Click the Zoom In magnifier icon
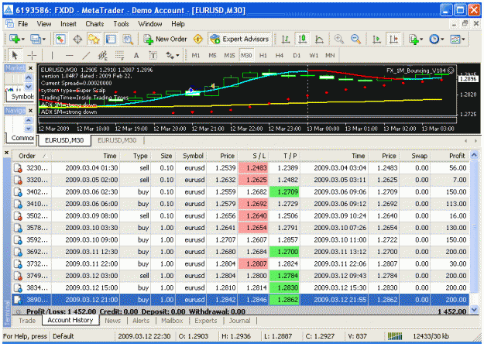Screen dimensions: 484x344 [x=339, y=40]
